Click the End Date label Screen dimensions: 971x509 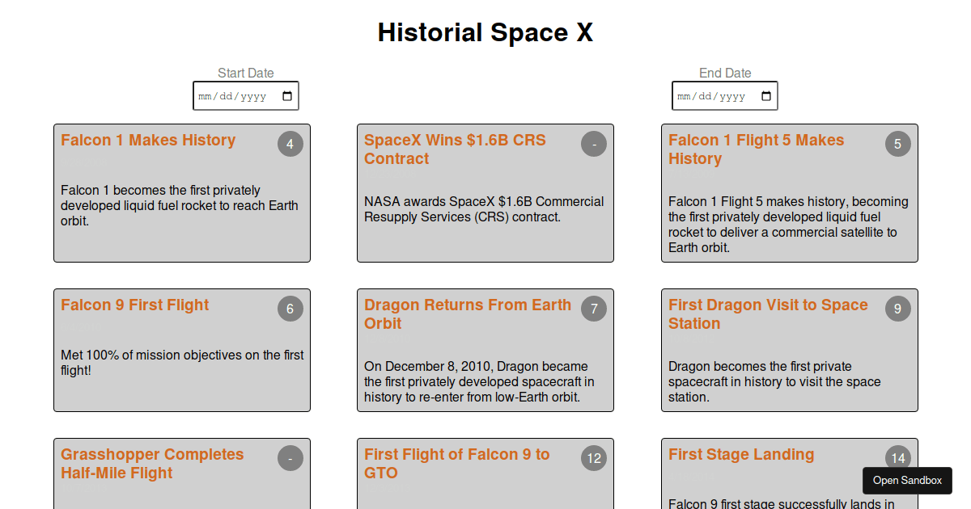coord(725,73)
